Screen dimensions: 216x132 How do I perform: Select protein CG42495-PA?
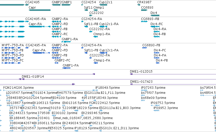point(36,45)
